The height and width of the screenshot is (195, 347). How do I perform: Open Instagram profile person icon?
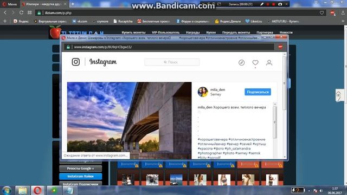pos(269,63)
